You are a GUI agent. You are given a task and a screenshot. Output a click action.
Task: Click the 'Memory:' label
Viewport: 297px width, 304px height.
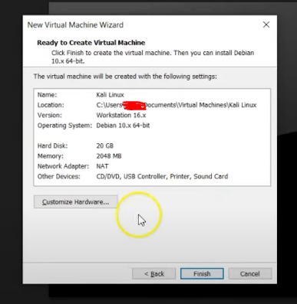pos(50,156)
